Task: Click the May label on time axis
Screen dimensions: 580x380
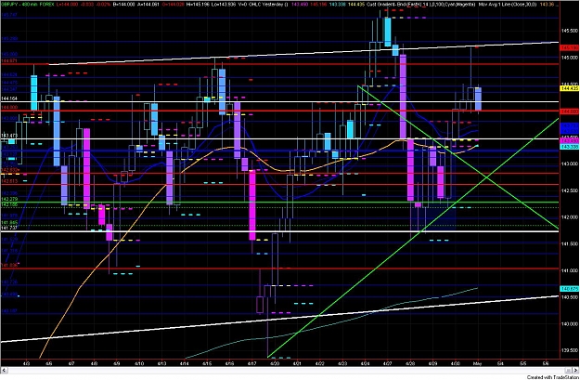Action: pos(477,363)
